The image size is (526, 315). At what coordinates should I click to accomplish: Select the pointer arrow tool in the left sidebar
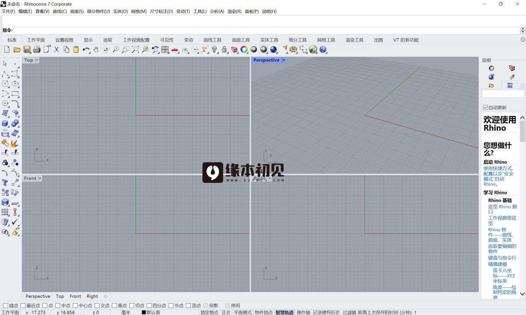point(5,64)
